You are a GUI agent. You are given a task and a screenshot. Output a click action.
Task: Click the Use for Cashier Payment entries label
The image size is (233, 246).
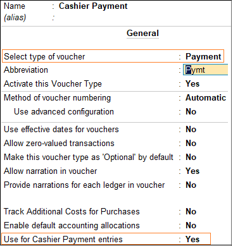(x=63, y=240)
